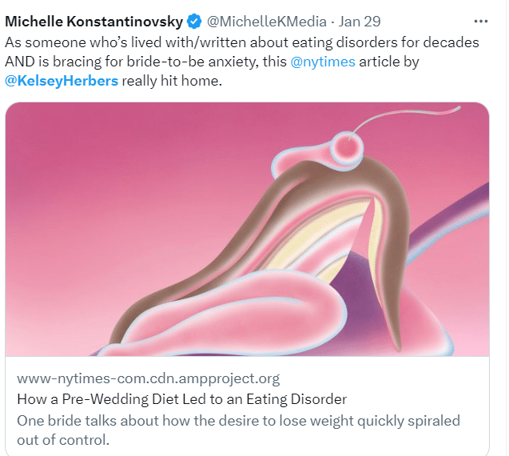Click the www-nytimes-com.cdn.ampproject.org domain text
This screenshot has width=509, height=456.
149,378
